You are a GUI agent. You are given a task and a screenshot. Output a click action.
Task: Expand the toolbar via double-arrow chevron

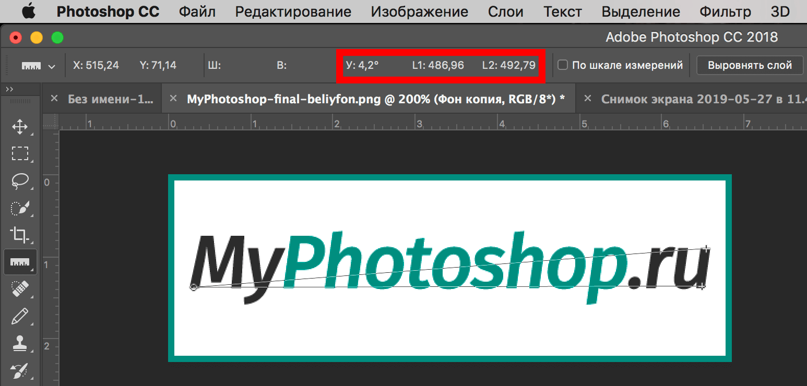[9, 88]
